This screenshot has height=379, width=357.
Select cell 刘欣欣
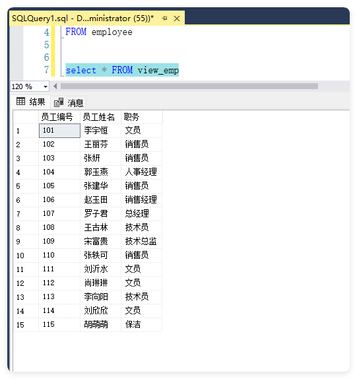click(100, 311)
